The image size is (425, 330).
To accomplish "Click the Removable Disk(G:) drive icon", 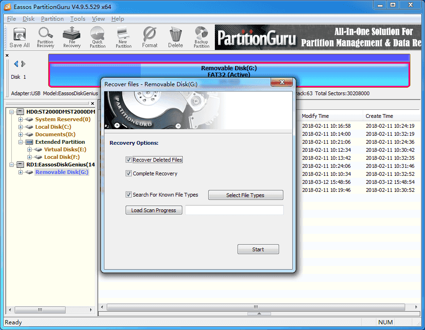I will pyautogui.click(x=29, y=172).
